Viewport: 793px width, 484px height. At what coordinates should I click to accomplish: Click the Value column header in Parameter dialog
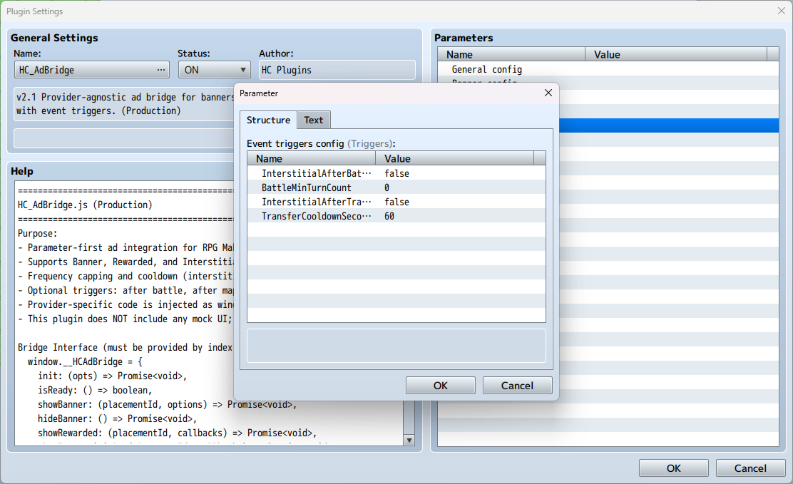[x=454, y=159]
